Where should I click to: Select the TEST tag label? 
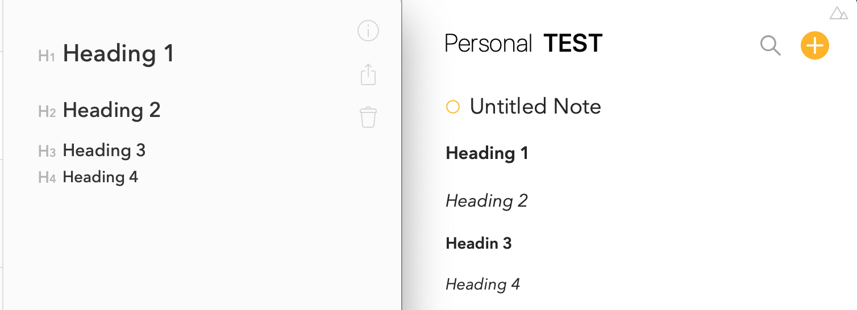click(x=573, y=44)
